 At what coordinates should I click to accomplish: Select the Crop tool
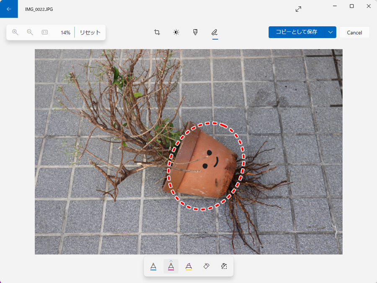click(x=157, y=32)
